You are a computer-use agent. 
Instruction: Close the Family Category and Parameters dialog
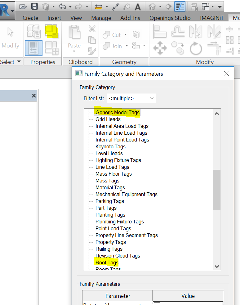point(226,74)
